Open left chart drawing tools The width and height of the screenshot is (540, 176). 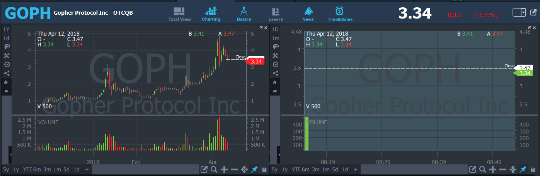(6, 56)
